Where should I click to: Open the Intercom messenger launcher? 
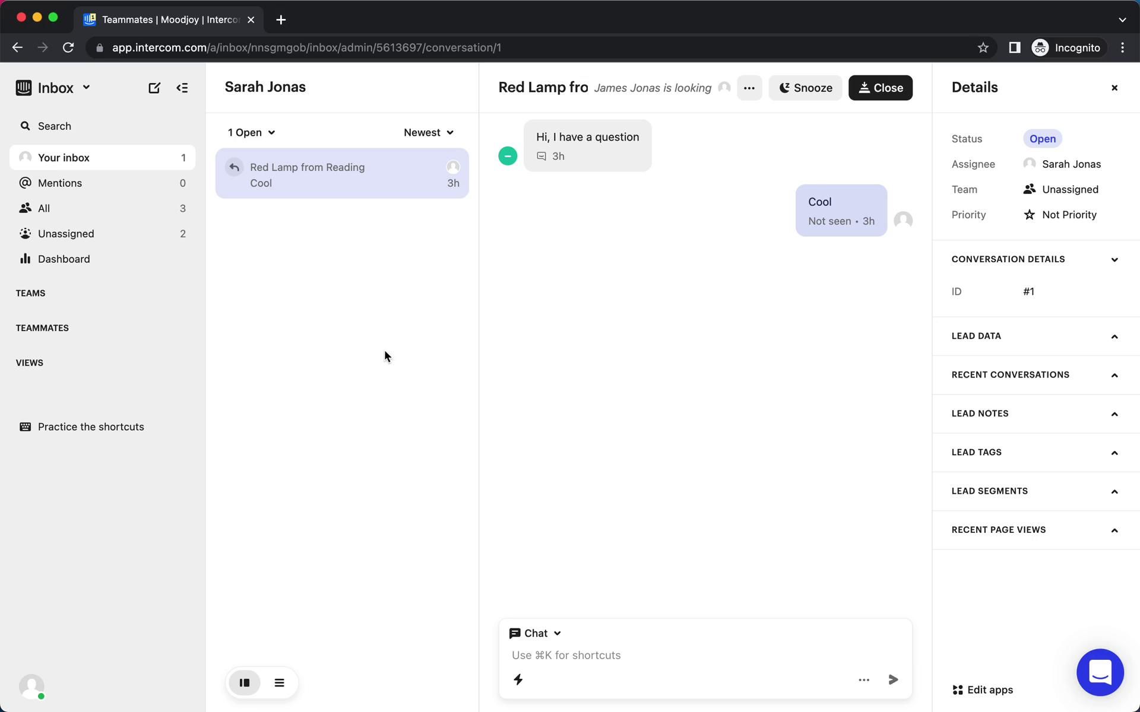point(1100,672)
